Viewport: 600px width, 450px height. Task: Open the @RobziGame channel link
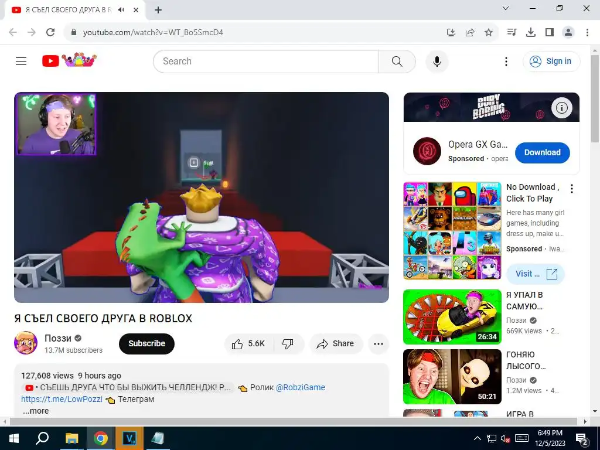click(x=301, y=388)
